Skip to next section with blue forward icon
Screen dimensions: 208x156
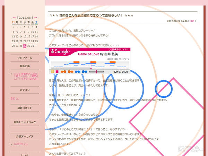pos(85,72)
